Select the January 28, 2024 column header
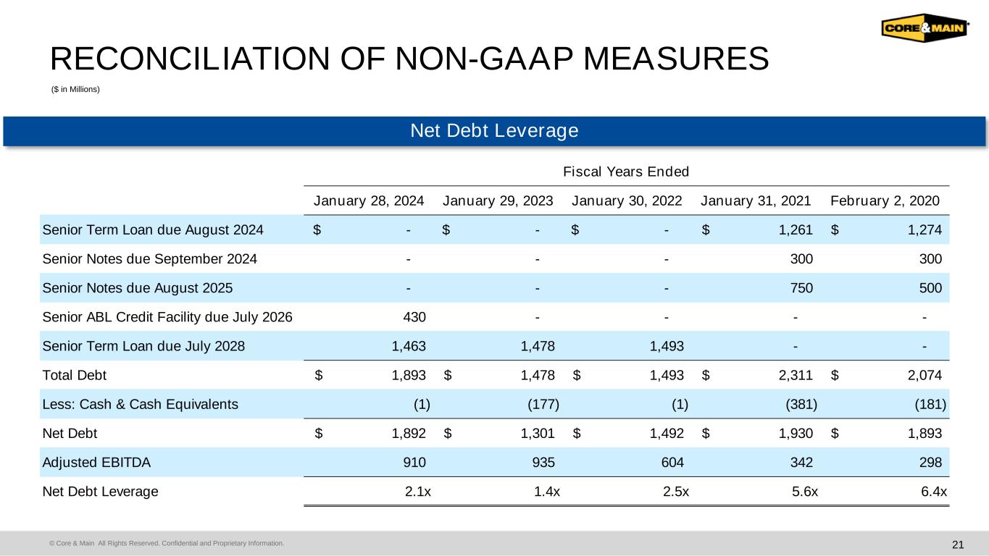The height and width of the screenshot is (556, 989). tap(369, 200)
